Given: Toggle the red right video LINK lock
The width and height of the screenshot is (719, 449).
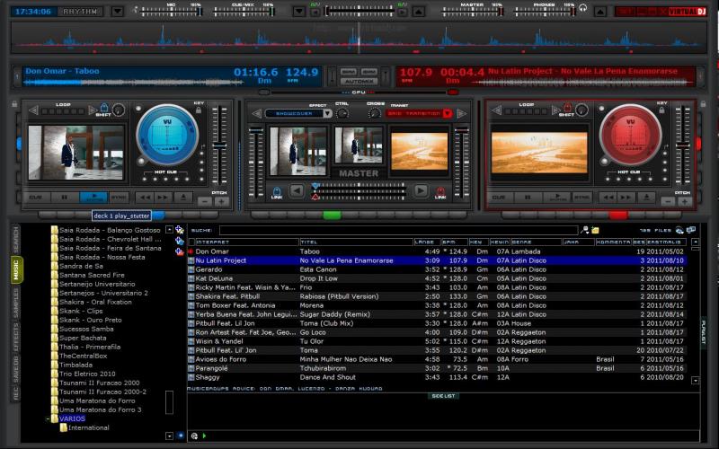Looking at the screenshot, I should click(x=440, y=191).
